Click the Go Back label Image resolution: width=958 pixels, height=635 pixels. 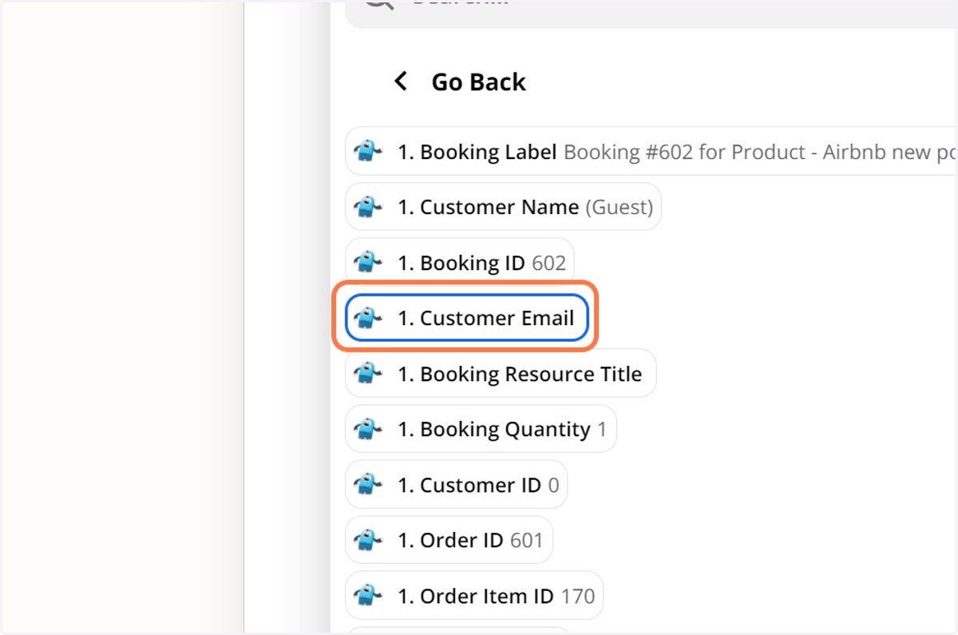(478, 81)
